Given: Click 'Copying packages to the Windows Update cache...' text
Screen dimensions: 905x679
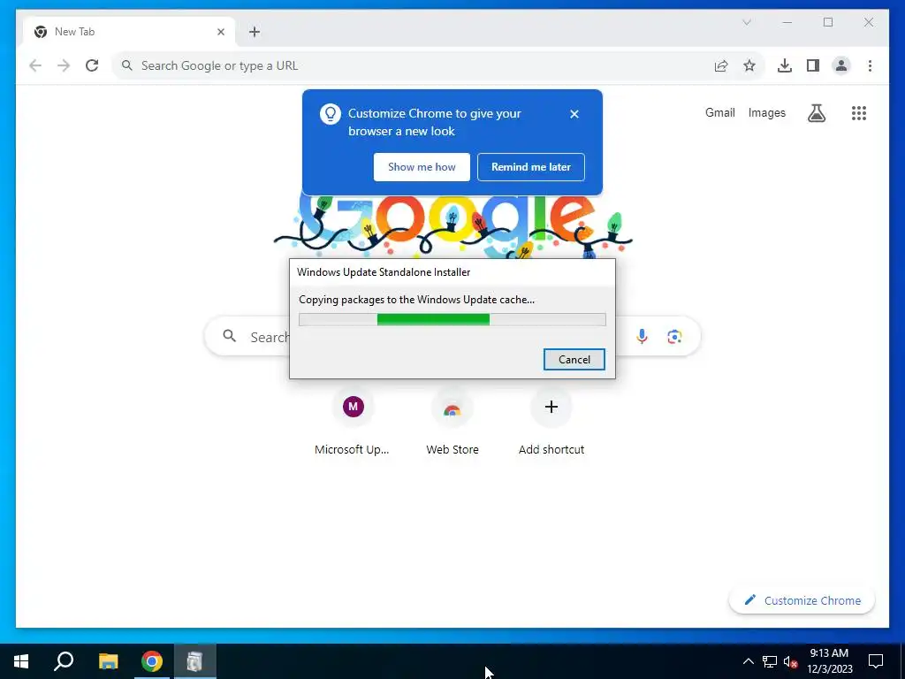Looking at the screenshot, I should 416,300.
